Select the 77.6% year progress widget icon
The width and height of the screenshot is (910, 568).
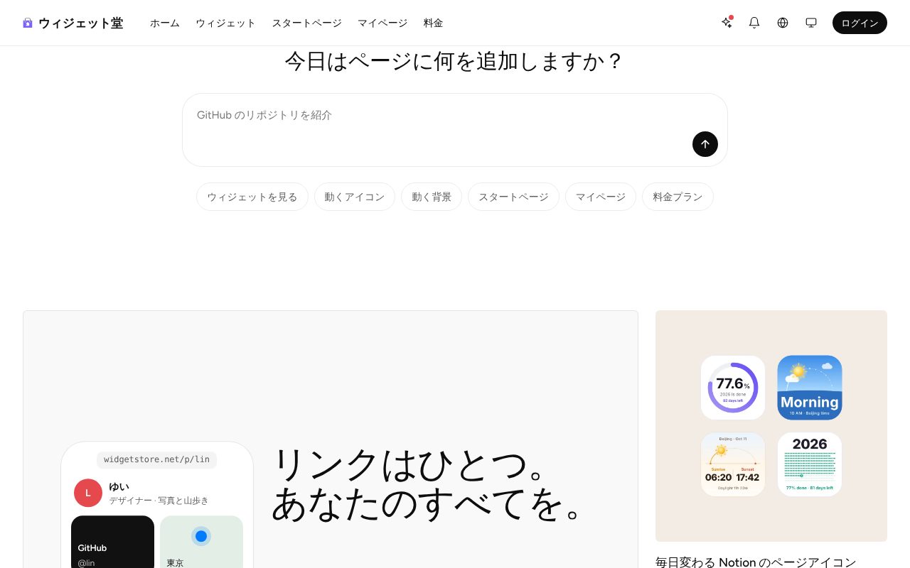pos(733,388)
